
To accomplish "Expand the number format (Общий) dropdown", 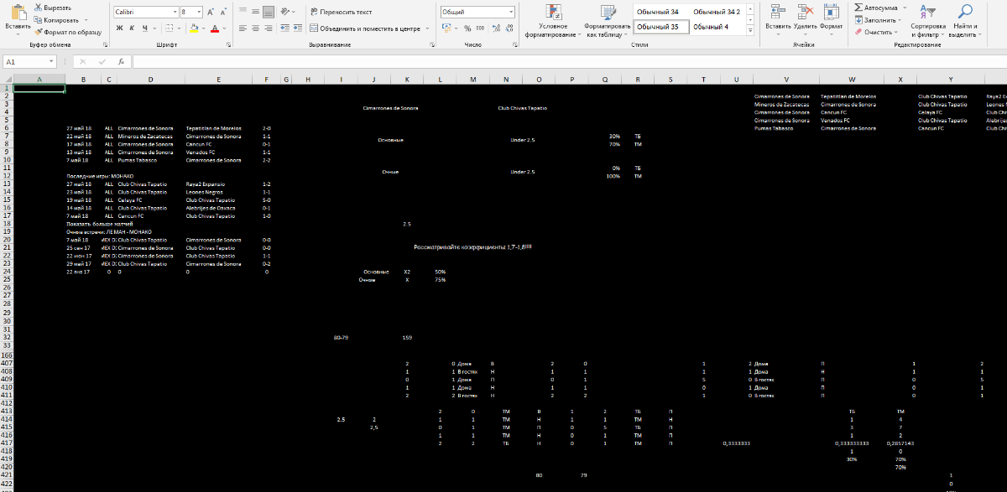I will coord(510,13).
